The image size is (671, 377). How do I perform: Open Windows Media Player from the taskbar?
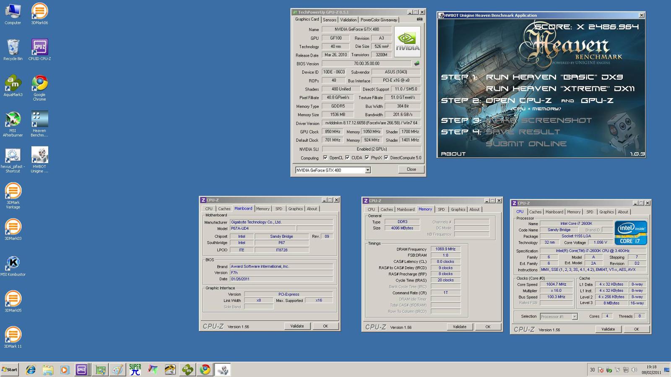click(65, 369)
